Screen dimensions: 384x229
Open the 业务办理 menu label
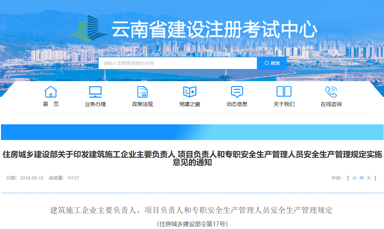click(x=95, y=104)
